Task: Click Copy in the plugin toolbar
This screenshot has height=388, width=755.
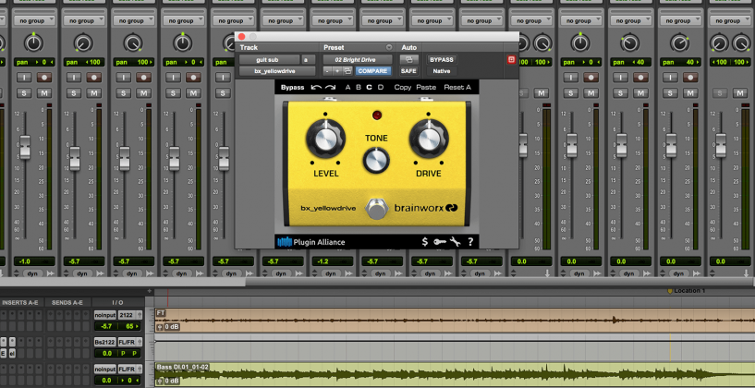Action: coord(403,87)
